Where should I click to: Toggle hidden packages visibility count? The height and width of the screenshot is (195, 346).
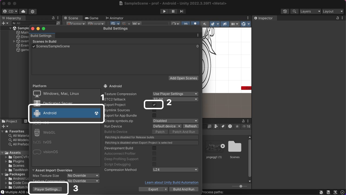pos(246,126)
